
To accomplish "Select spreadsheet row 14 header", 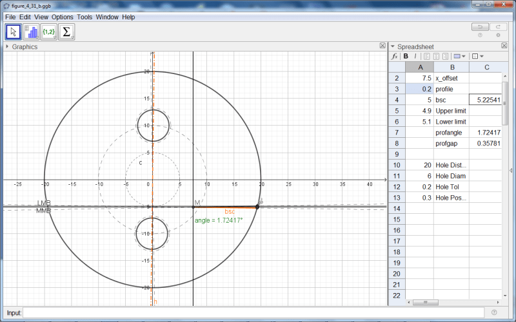I will point(397,208).
